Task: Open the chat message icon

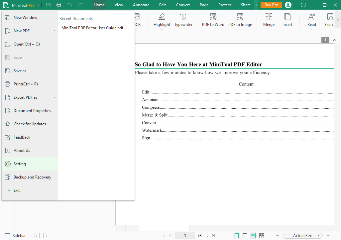Action: [303, 5]
